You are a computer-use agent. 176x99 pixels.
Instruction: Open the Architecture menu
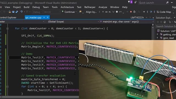pyautogui.click(x=67, y=7)
